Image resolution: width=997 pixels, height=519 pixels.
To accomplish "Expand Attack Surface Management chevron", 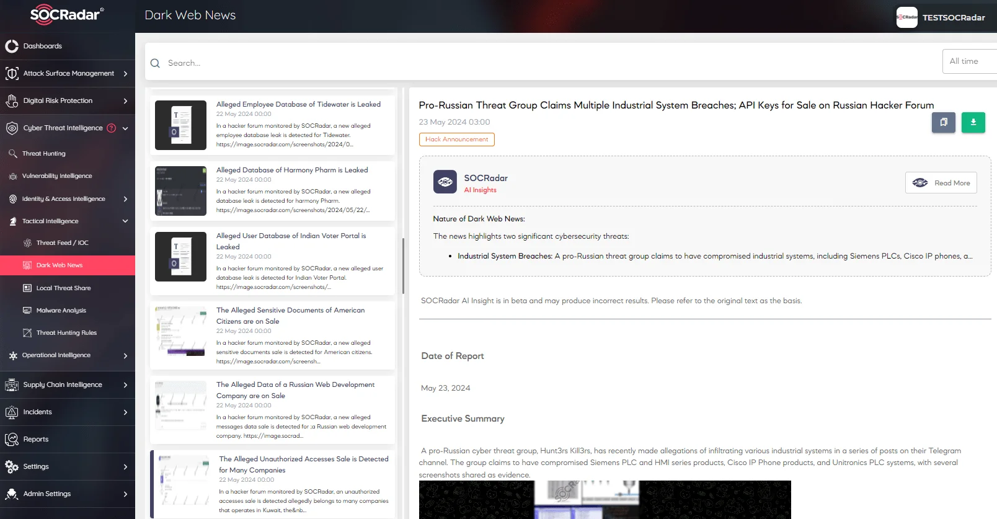I will click(125, 73).
